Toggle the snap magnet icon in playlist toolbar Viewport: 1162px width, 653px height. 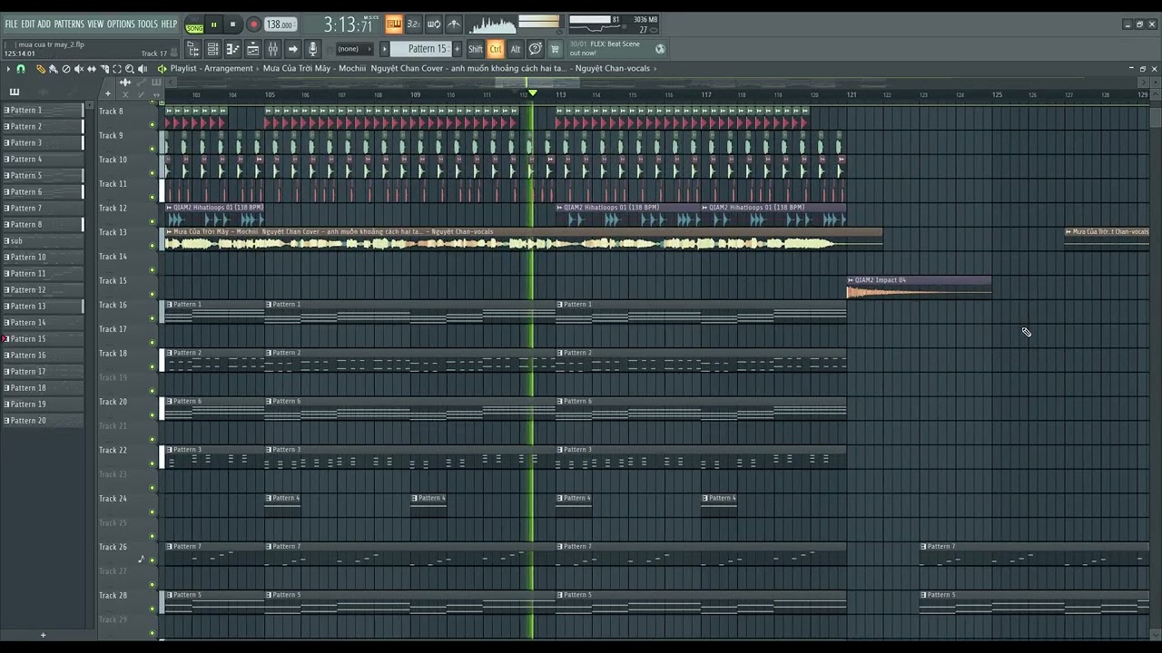pyautogui.click(x=21, y=69)
